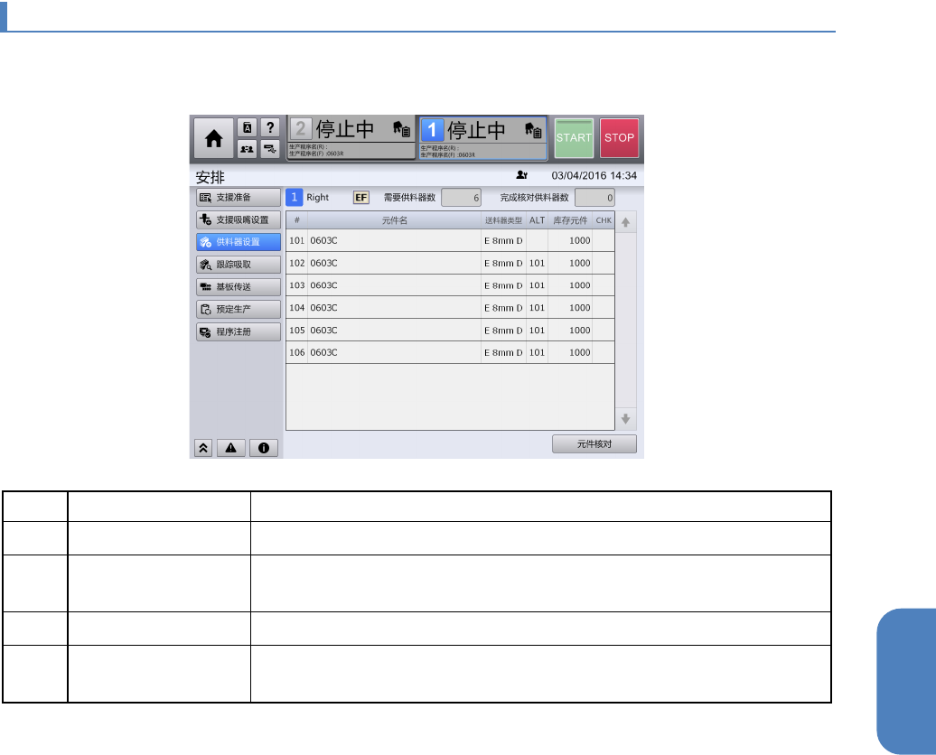The height and width of the screenshot is (755, 936).
Task: Open 供料器设置 menu item
Action: 239,242
